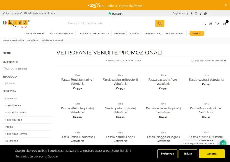Check the A fascia filter
The image size is (230, 162).
tap(4, 83)
